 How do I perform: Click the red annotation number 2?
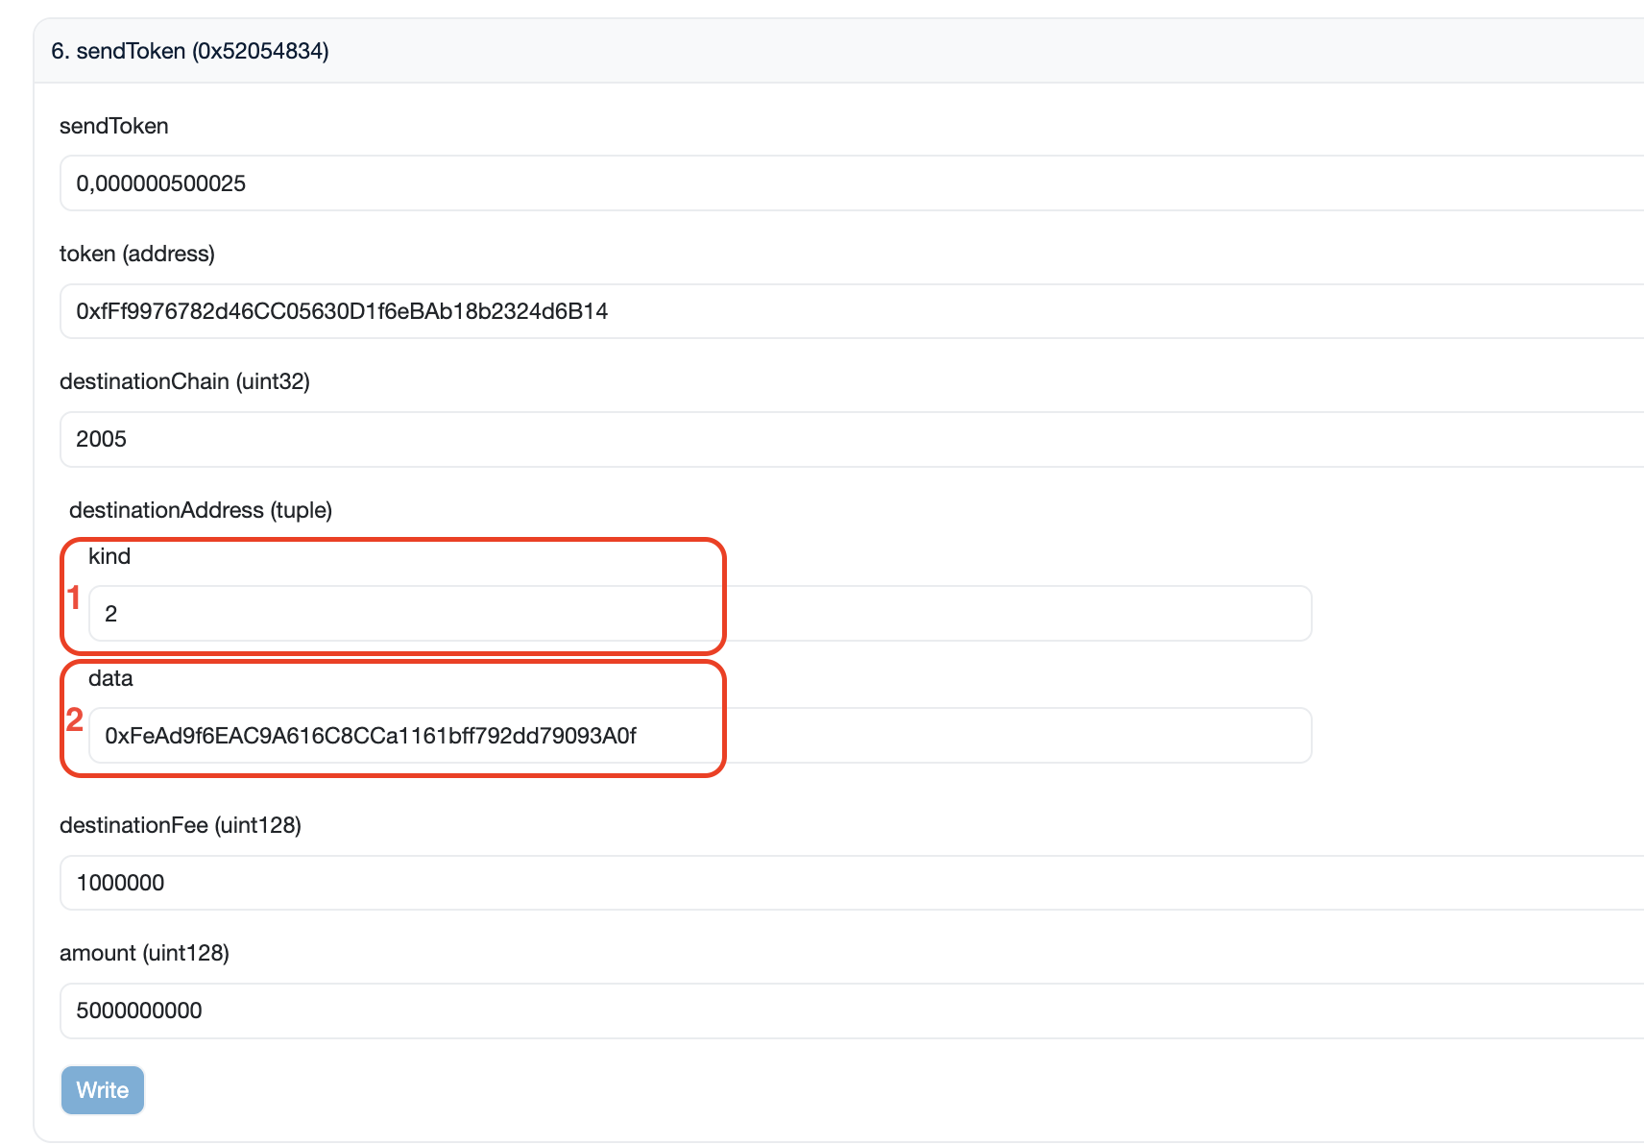coord(74,719)
